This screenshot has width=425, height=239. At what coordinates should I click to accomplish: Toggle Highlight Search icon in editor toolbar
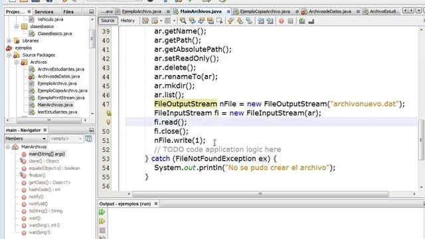click(211, 21)
